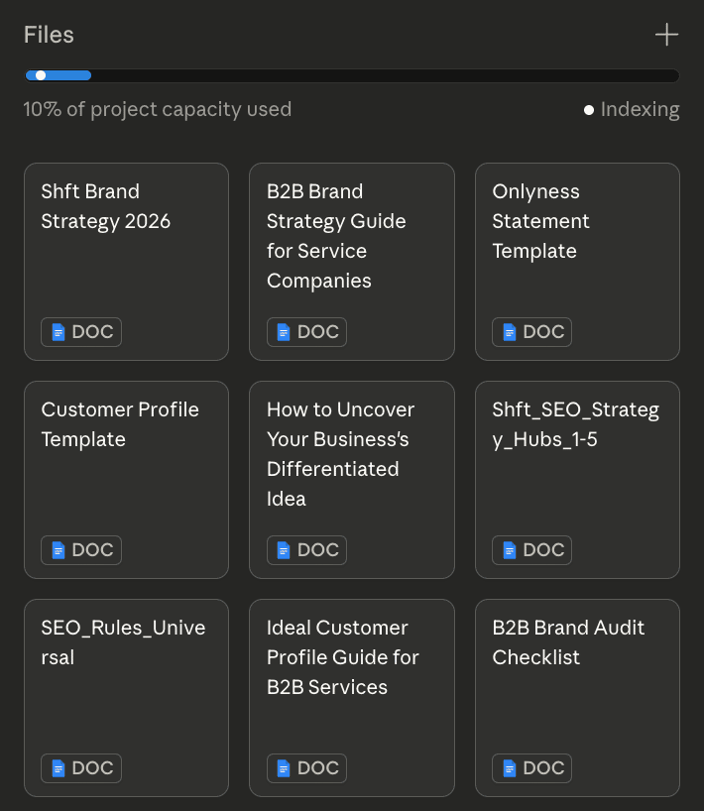Click DOC icon on SEO_Rules_Universal card
This screenshot has width=704, height=811.
point(59,768)
